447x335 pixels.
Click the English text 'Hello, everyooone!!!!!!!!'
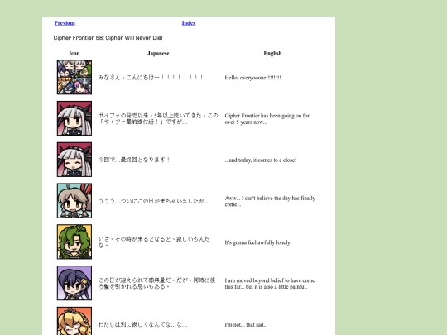[252, 78]
